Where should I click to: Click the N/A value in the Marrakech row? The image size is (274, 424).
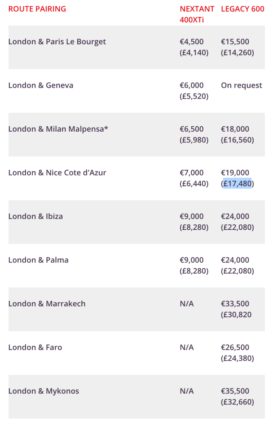pyautogui.click(x=187, y=304)
